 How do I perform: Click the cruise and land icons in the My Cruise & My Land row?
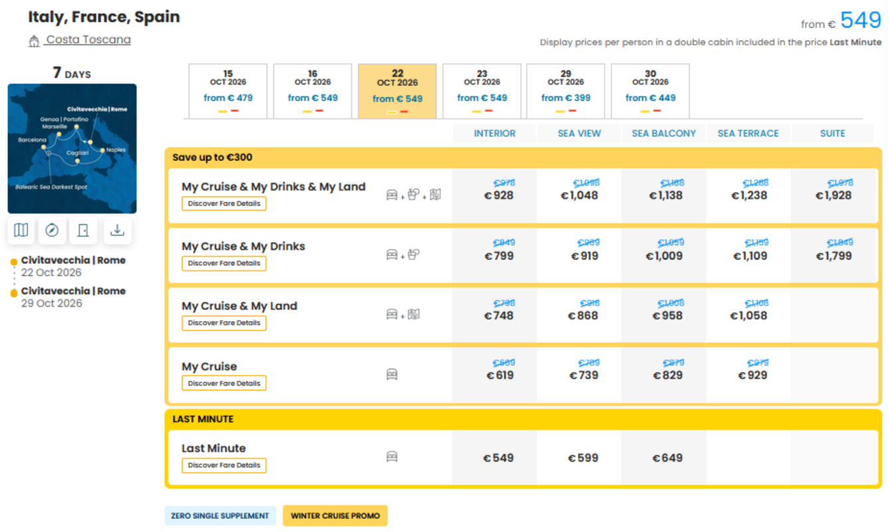[403, 314]
